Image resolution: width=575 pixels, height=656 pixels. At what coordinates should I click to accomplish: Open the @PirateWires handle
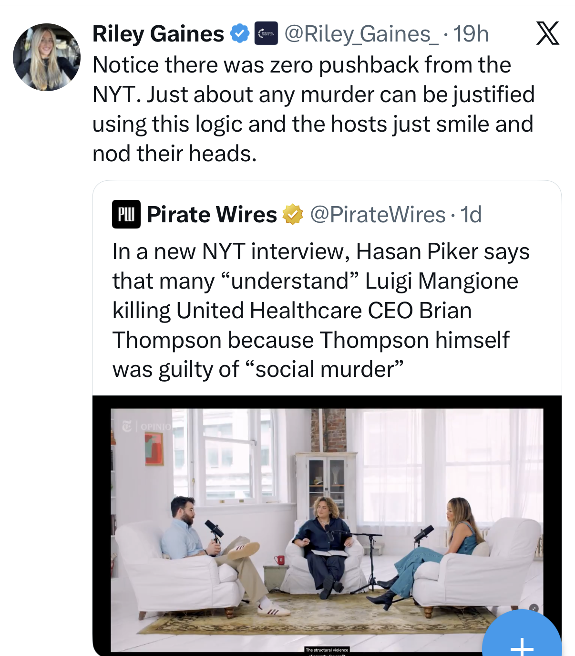(378, 214)
